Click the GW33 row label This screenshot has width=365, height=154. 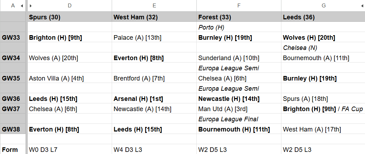tap(13, 38)
